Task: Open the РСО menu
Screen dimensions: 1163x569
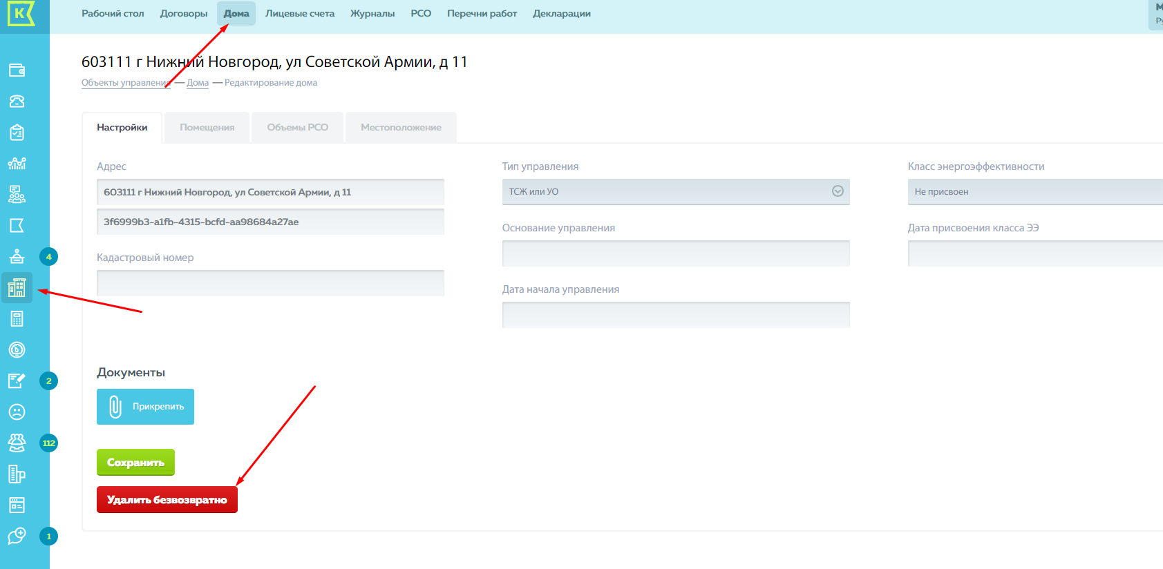Action: pyautogui.click(x=421, y=13)
